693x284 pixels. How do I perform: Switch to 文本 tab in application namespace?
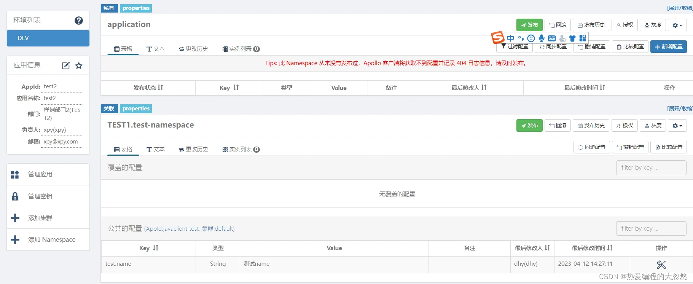tap(155, 49)
